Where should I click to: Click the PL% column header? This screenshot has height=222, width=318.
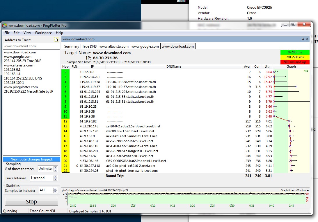pyautogui.click(x=74, y=66)
